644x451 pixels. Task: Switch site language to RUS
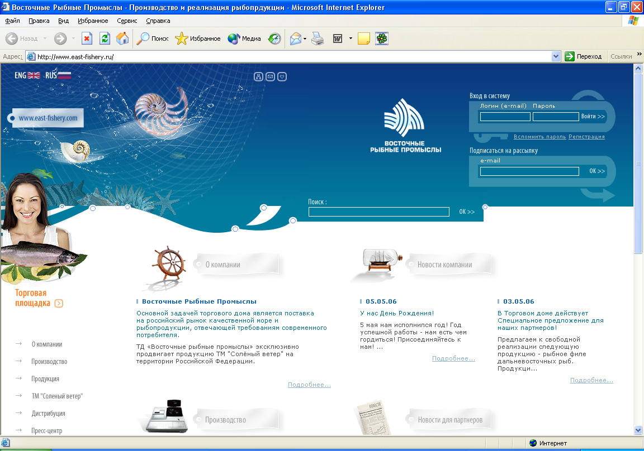tap(58, 75)
